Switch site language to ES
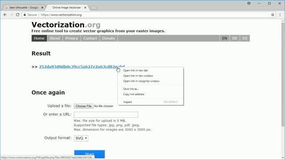Screen dimensions: 285x160 245,38
